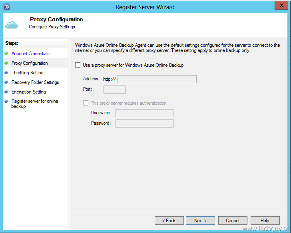The image size is (291, 233).
Task: Select the Recovery Folder Settings step
Action: [35, 82]
